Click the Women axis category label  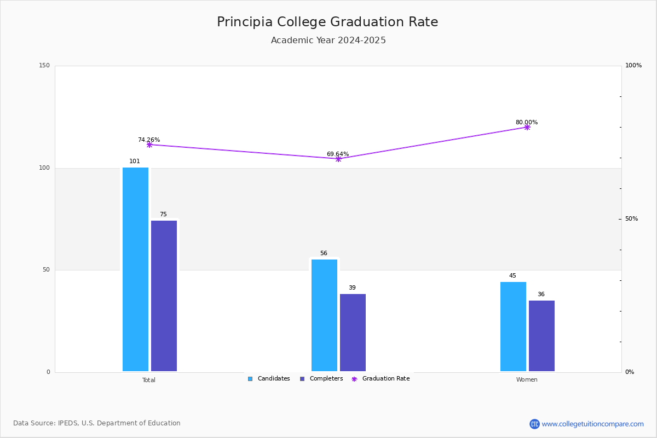pyautogui.click(x=527, y=380)
